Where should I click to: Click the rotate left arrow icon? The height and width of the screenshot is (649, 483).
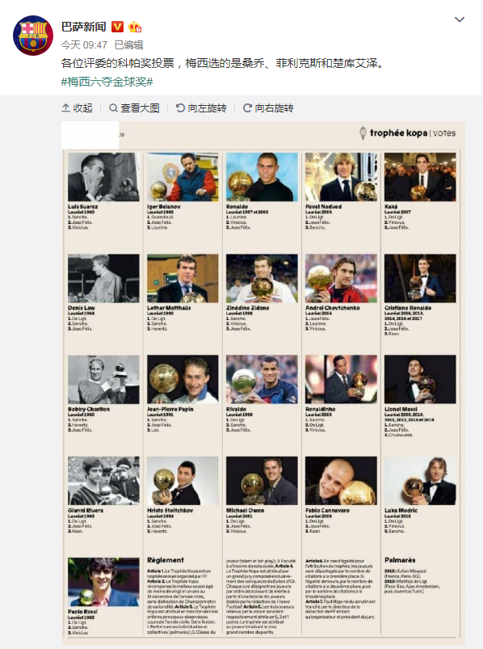point(180,108)
